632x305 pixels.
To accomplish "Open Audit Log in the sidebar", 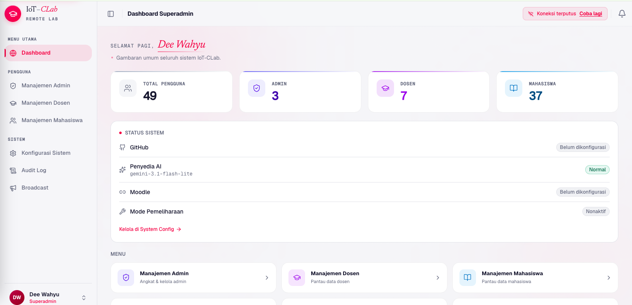I will pyautogui.click(x=48, y=171).
